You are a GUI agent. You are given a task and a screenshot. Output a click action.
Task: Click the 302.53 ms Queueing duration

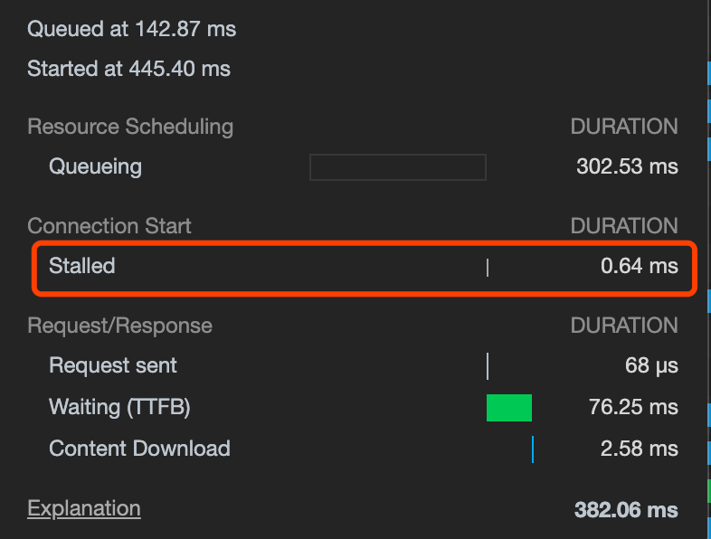[x=627, y=166]
